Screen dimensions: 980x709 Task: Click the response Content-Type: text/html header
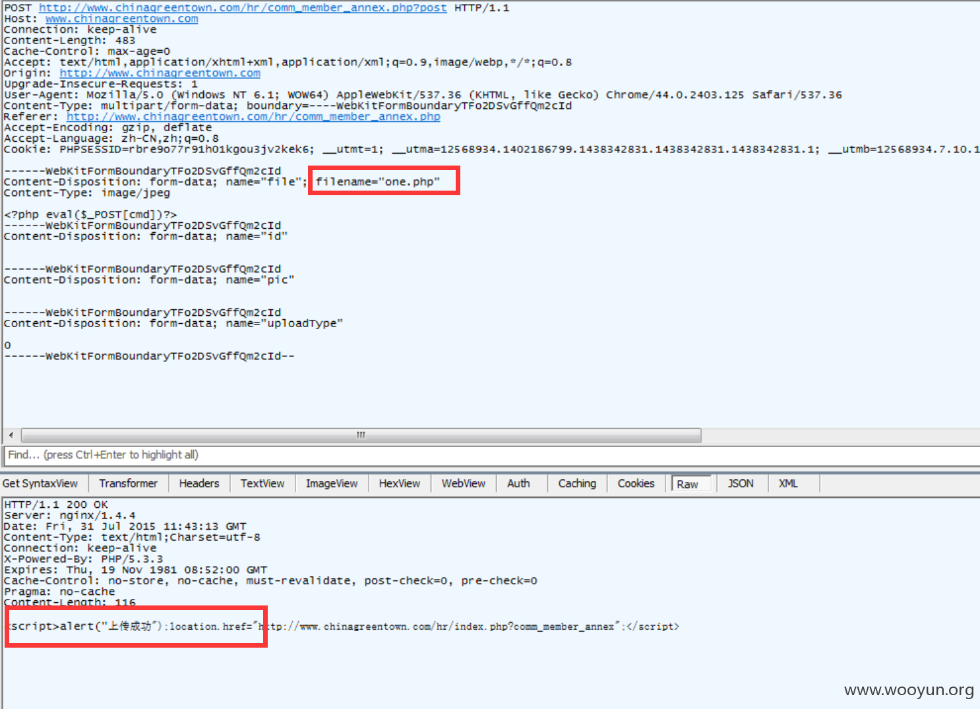132,538
